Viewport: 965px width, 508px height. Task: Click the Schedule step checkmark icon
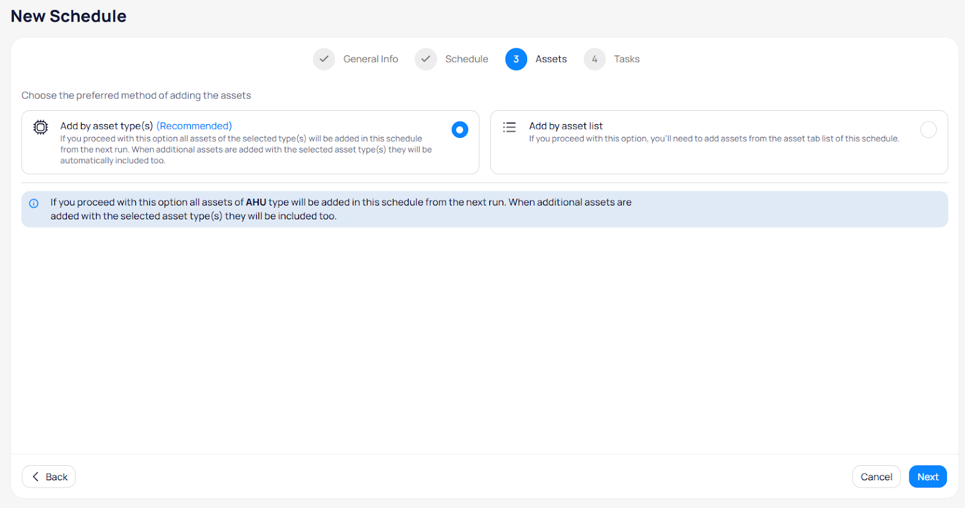pos(426,59)
